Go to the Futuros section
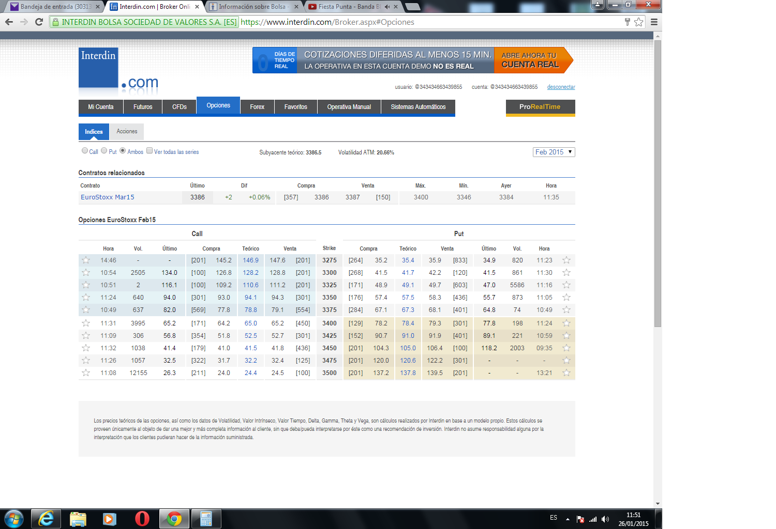 point(143,107)
